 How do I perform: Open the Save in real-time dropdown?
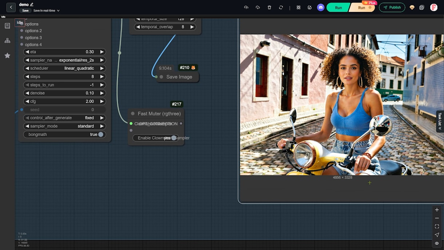click(47, 11)
